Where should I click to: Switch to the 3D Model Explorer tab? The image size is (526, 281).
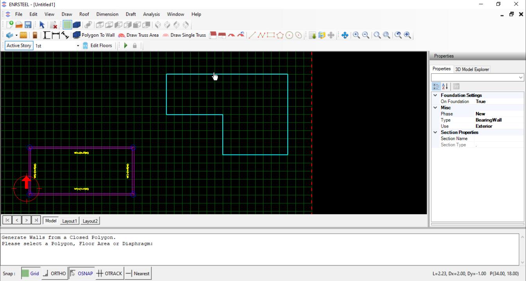click(472, 69)
